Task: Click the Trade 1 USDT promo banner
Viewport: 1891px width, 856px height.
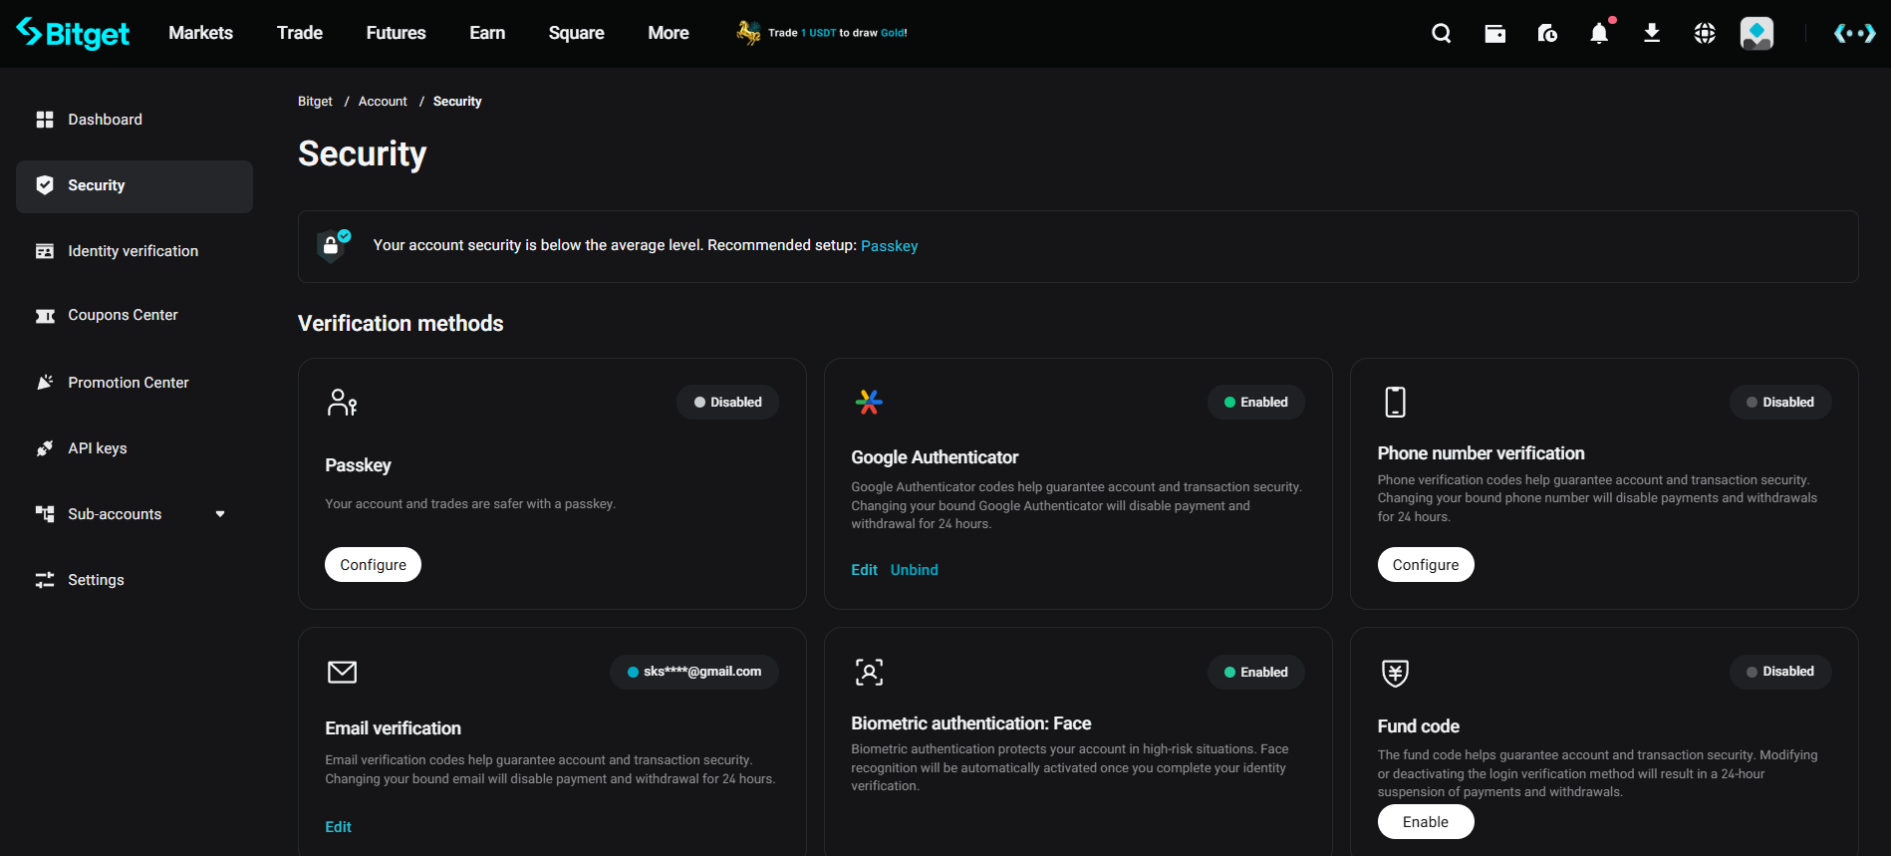Action: 823,33
